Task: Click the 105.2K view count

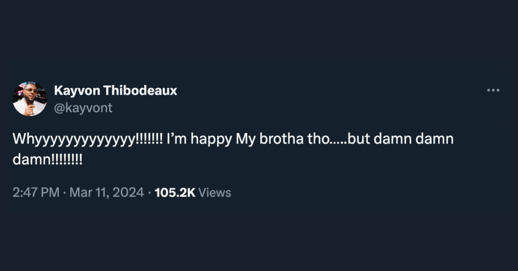Action: point(175,193)
